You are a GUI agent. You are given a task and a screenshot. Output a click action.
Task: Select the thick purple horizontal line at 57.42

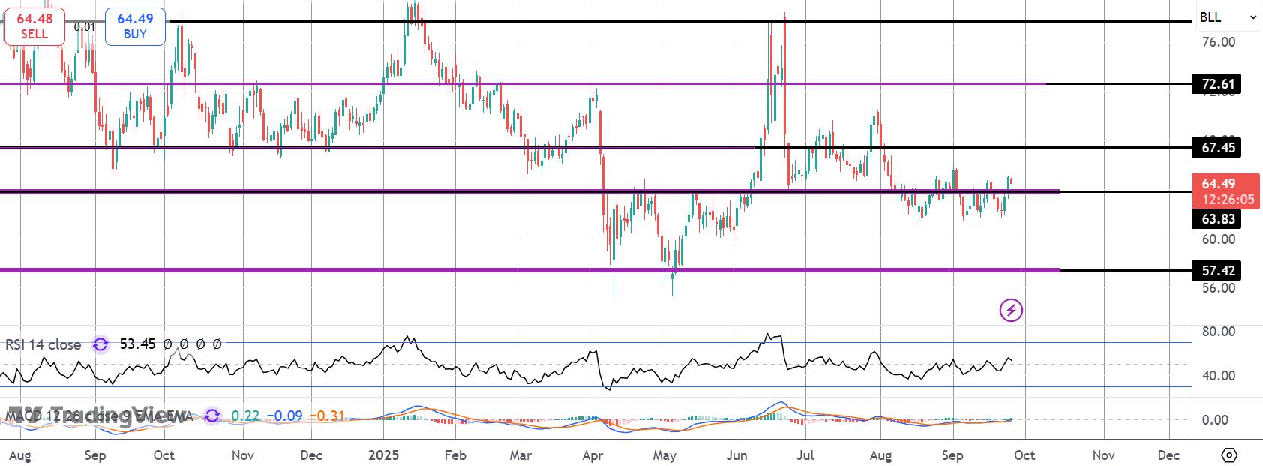pyautogui.click(x=530, y=269)
